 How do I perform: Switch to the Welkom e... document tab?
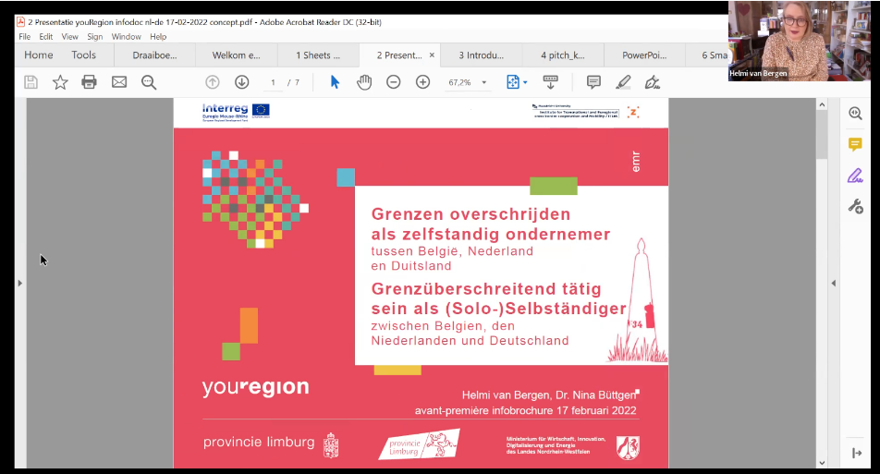pyautogui.click(x=237, y=55)
